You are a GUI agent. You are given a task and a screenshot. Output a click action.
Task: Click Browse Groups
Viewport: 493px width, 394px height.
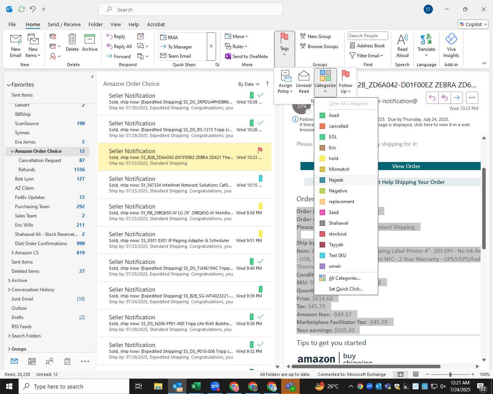(319, 46)
